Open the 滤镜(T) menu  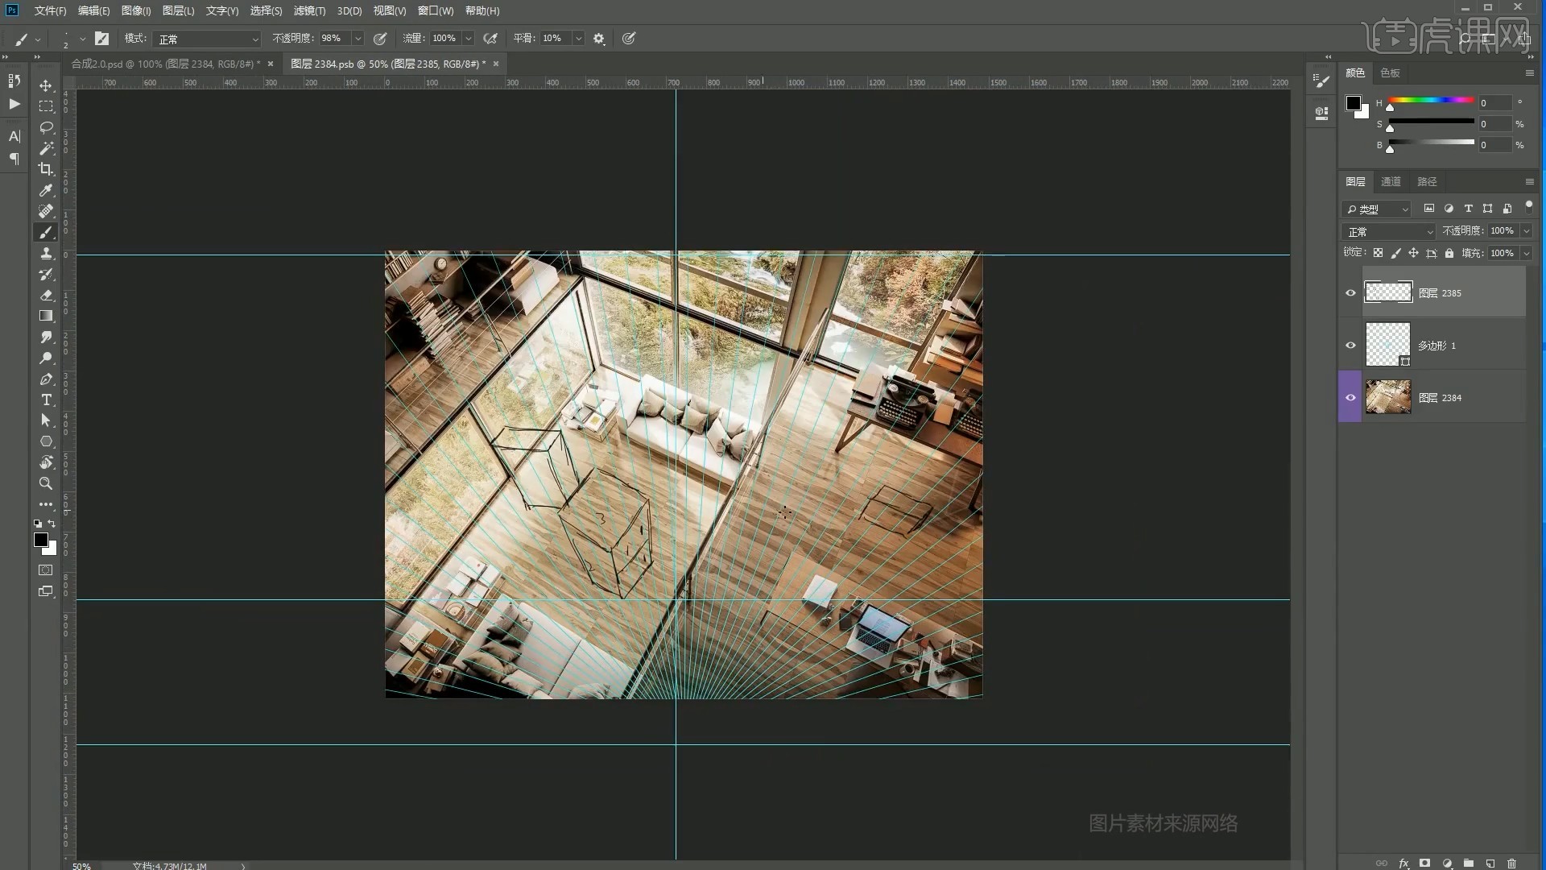click(309, 10)
